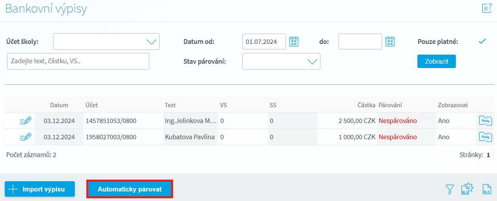Click the Datum od date field
The width and height of the screenshot is (497, 201).
click(264, 42)
